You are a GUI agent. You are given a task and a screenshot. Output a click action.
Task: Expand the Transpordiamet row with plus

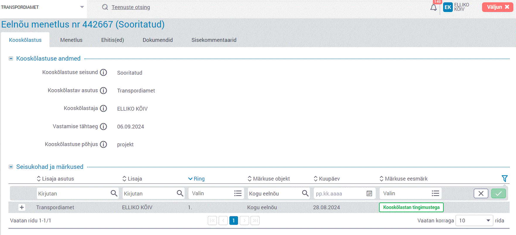(x=22, y=207)
